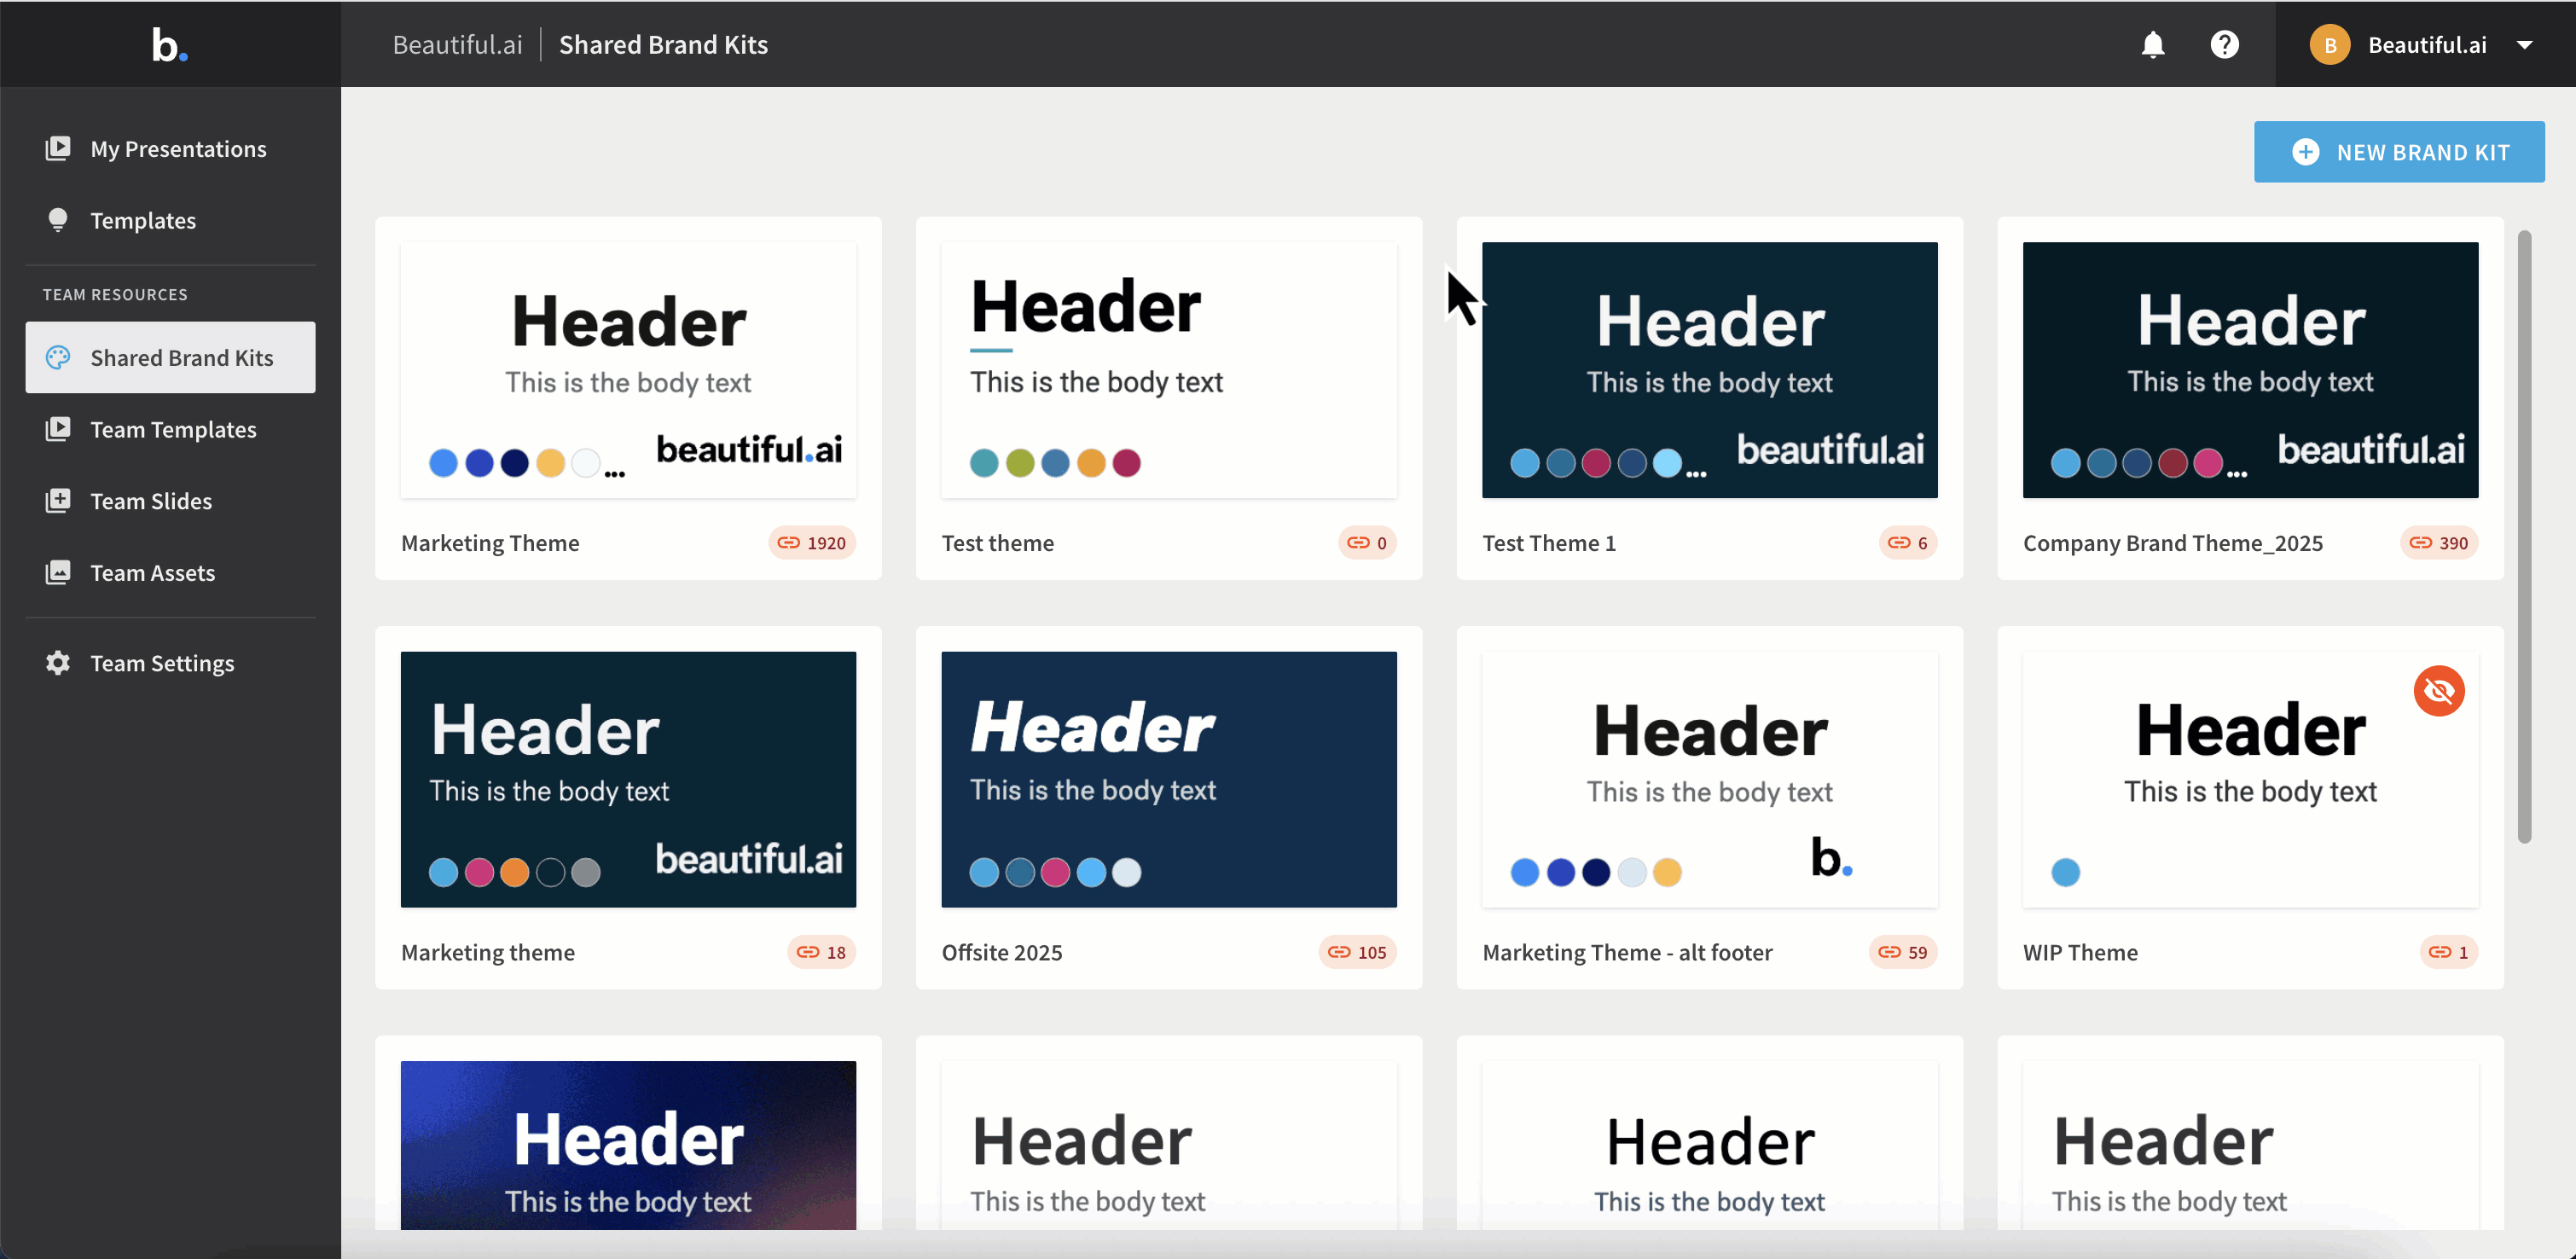
Task: Click the pink swatch in Offsite 2025
Action: pyautogui.click(x=1055, y=872)
